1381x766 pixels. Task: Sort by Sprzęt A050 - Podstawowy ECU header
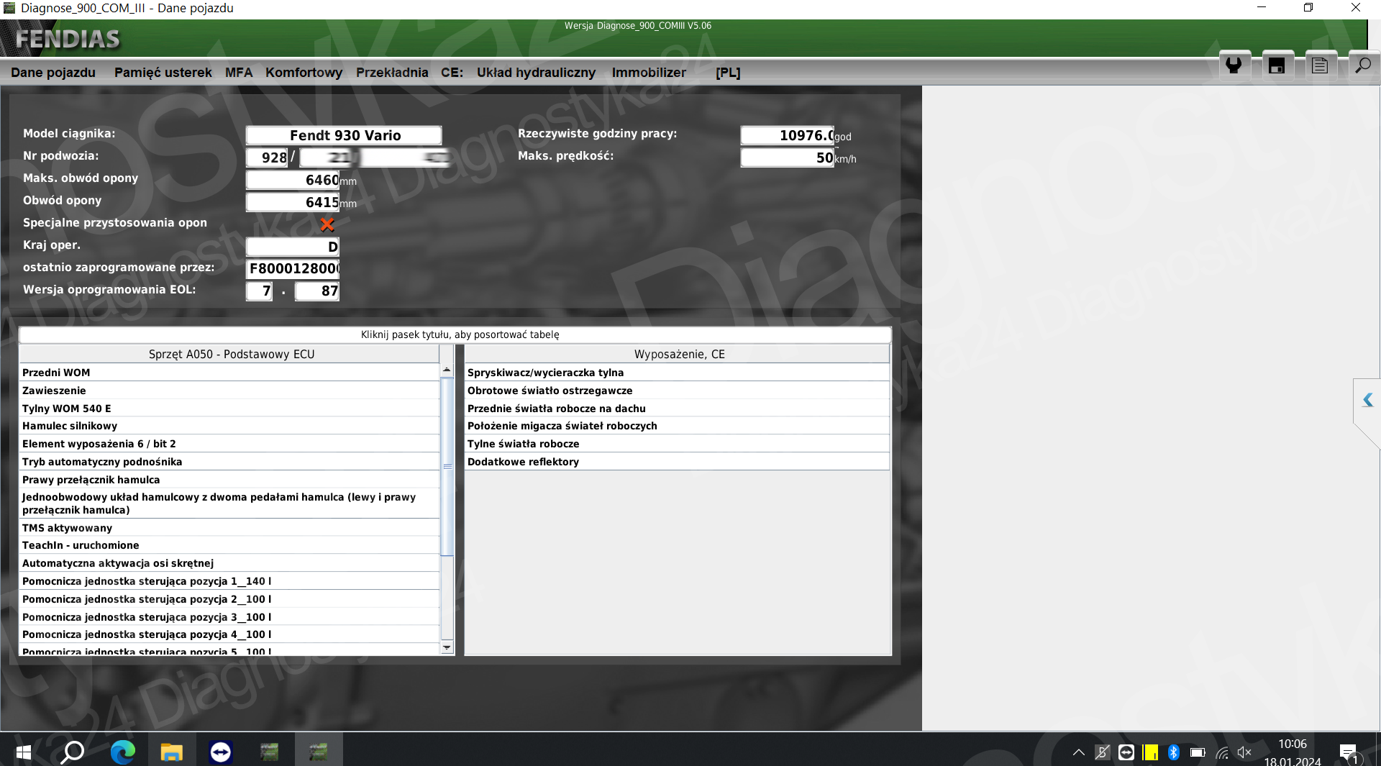pyautogui.click(x=231, y=354)
